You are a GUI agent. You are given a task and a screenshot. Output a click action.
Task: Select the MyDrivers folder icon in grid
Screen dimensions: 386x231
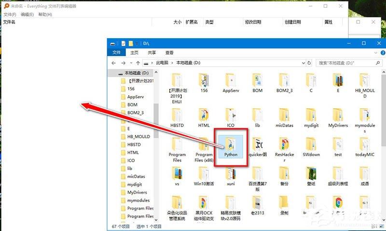coord(338,115)
